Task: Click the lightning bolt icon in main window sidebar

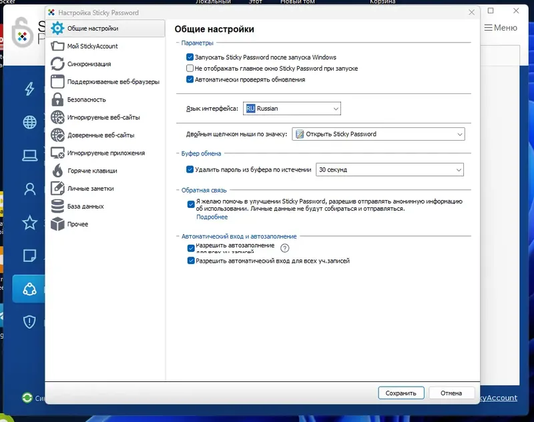Action: coord(29,89)
